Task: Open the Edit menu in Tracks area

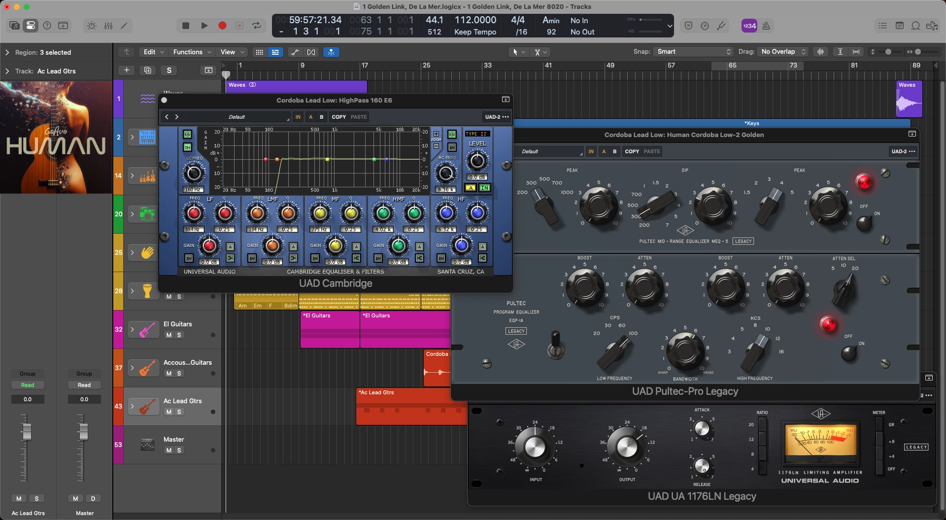Action: tap(153, 52)
